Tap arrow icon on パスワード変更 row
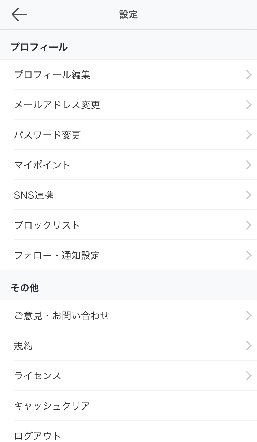The width and height of the screenshot is (257, 442). (249, 135)
